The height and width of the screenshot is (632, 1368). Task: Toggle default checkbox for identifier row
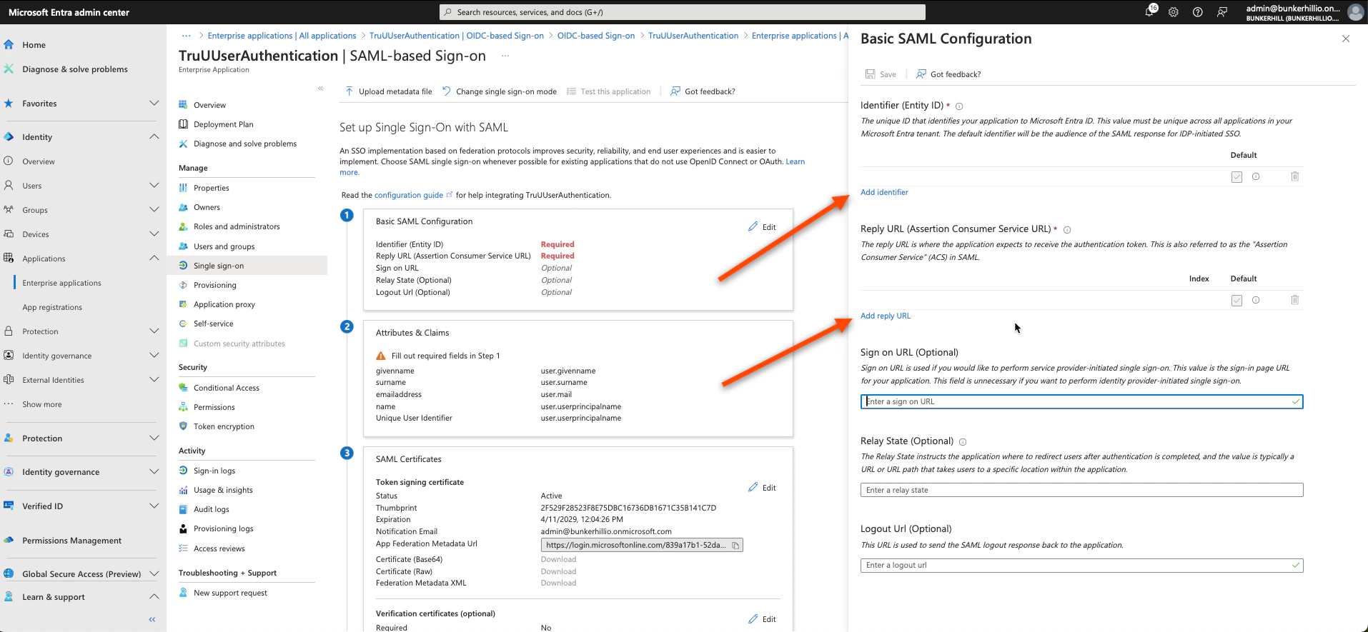pos(1236,176)
